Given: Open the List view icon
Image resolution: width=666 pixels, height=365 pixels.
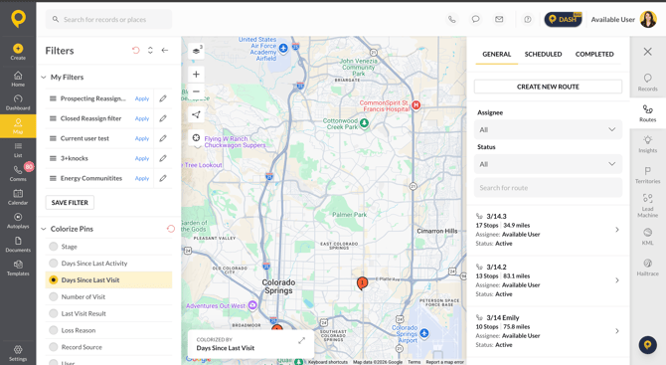Looking at the screenshot, I should click(18, 146).
